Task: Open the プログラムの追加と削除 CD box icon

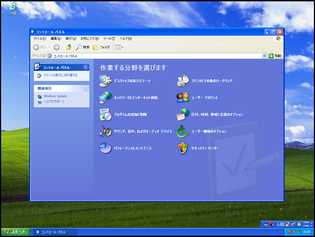Action: coord(105,115)
